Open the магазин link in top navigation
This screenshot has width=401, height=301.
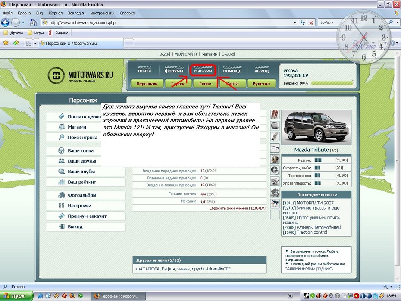pos(203,71)
